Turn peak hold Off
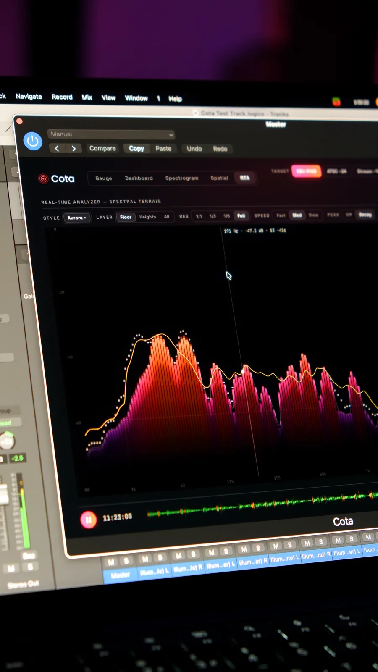The image size is (378, 672). (349, 215)
